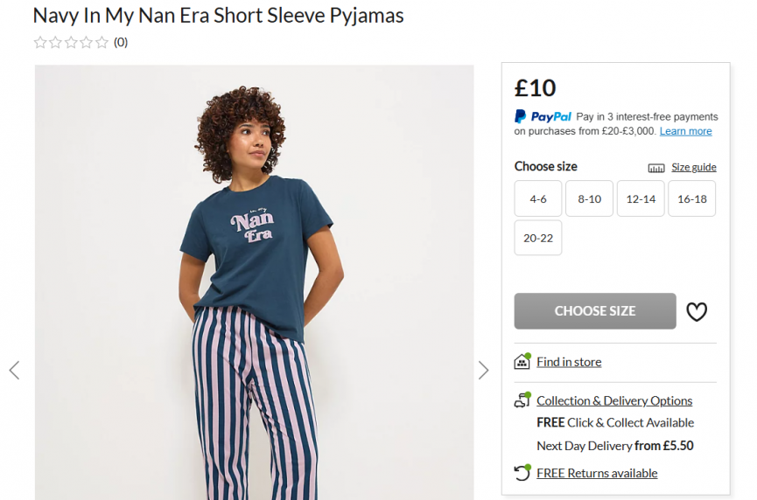Select size 12-14

pyautogui.click(x=641, y=198)
